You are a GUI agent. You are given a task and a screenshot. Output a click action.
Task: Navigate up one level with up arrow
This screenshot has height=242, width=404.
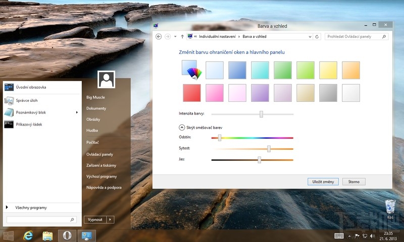point(182,37)
